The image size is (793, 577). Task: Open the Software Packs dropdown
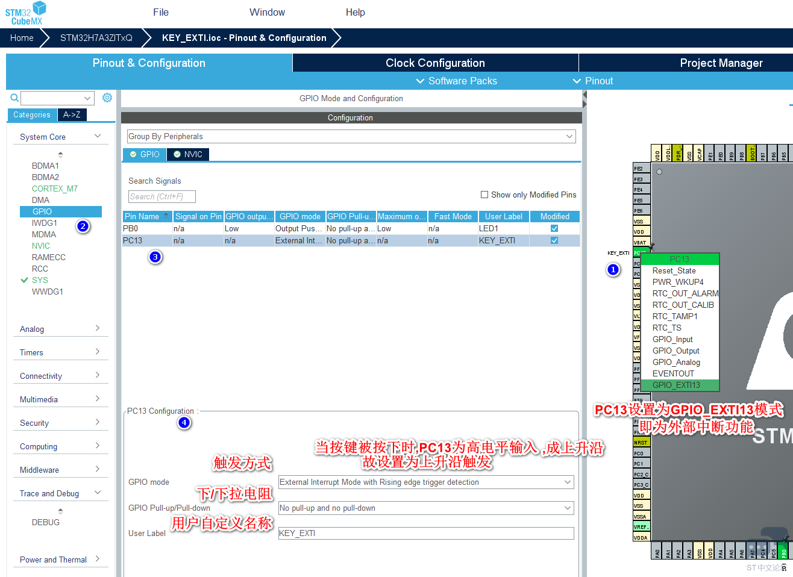point(457,81)
